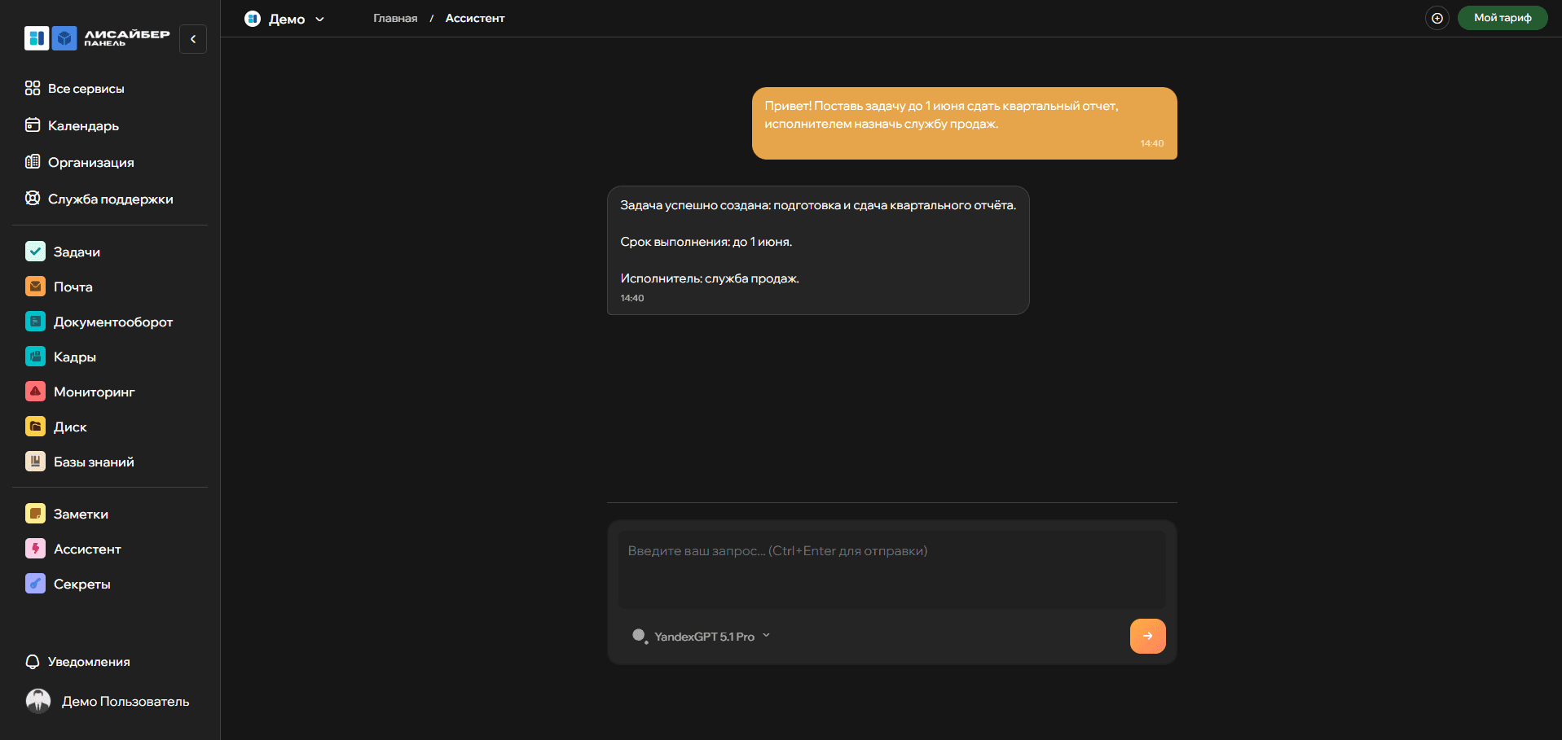Collapse the sidebar with the chevron button

(x=193, y=39)
